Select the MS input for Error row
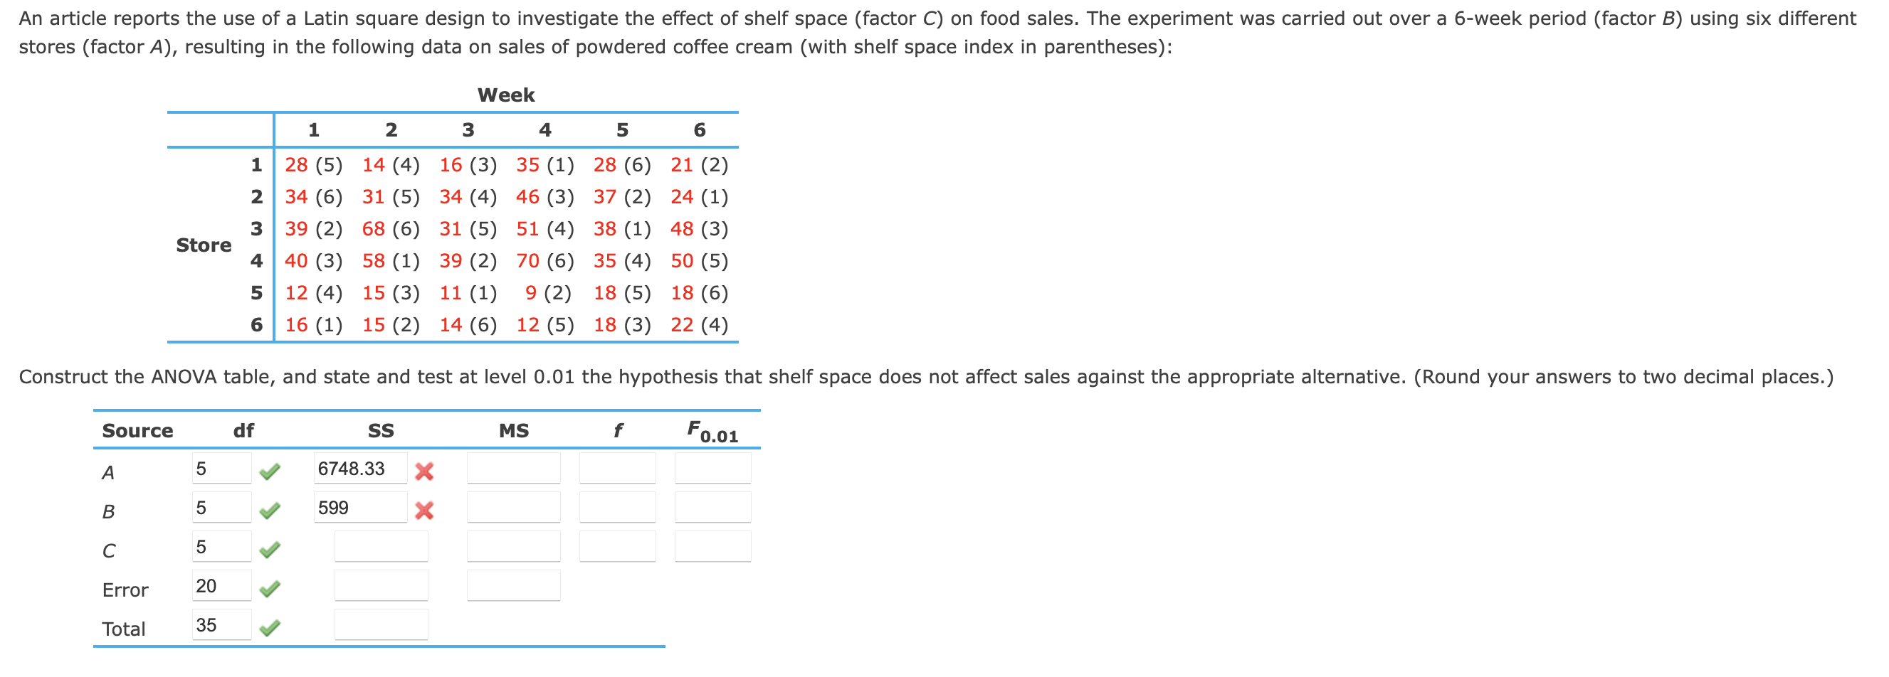The width and height of the screenshot is (1889, 677). (x=513, y=587)
